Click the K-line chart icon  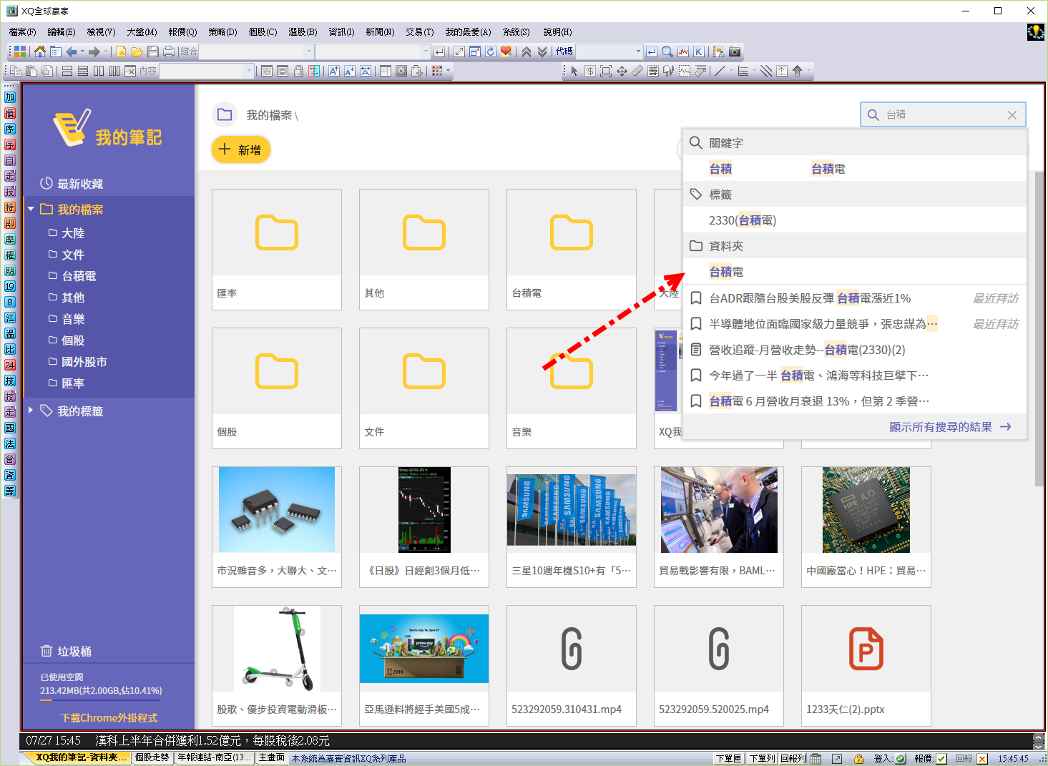click(x=699, y=51)
